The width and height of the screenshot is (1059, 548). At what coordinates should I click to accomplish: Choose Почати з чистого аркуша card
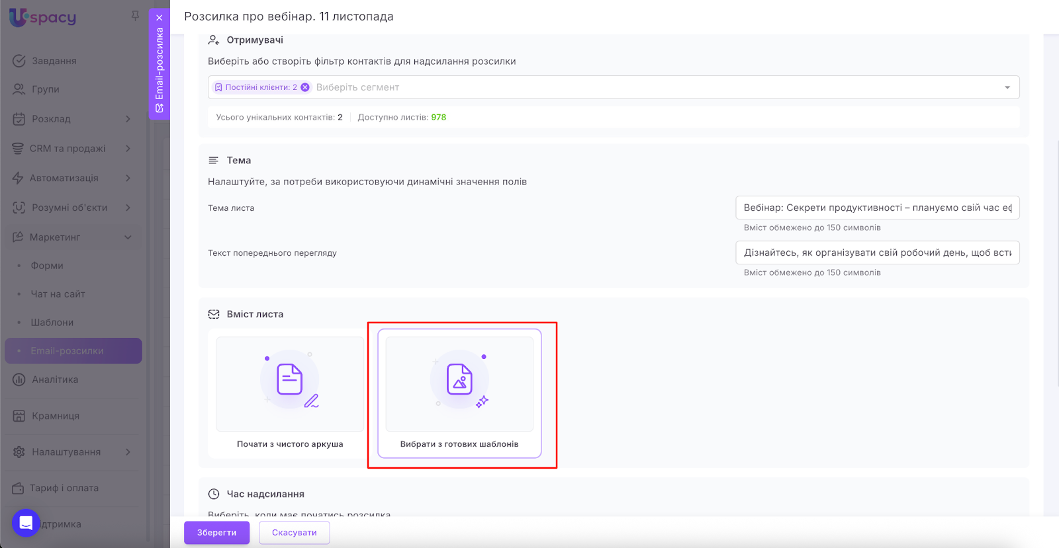(x=290, y=393)
